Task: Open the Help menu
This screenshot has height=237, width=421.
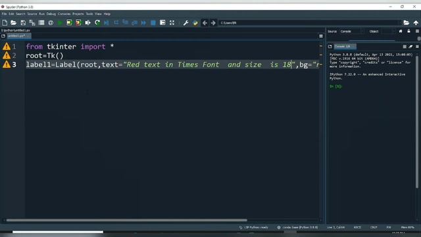Action: 107,14
